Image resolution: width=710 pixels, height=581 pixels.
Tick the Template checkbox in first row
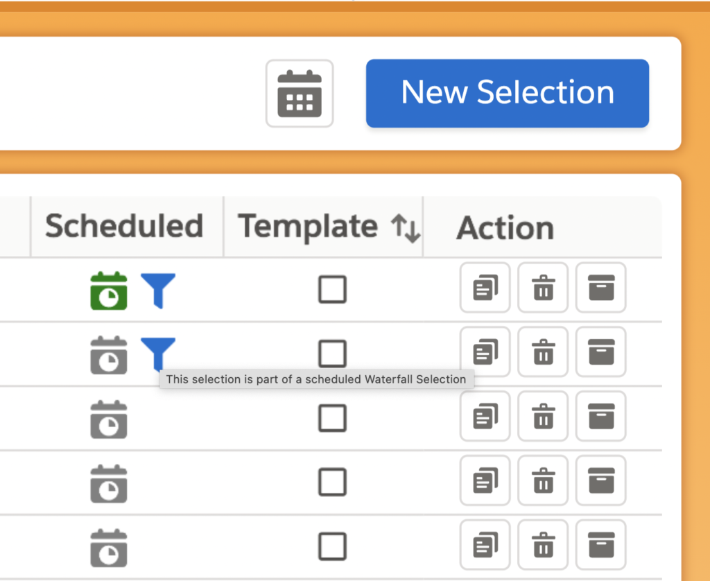coord(332,289)
